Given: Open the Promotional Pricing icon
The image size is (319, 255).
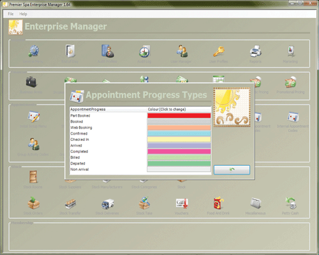Looking at the screenshot, I should 290,82.
